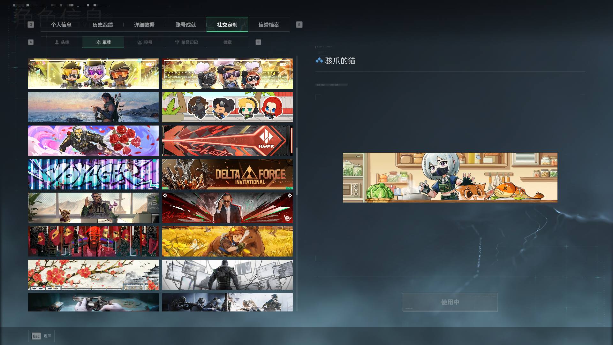This screenshot has width=613, height=345.
Task: Click the blue diamond icon beside 骇爪的猫
Action: (319, 60)
